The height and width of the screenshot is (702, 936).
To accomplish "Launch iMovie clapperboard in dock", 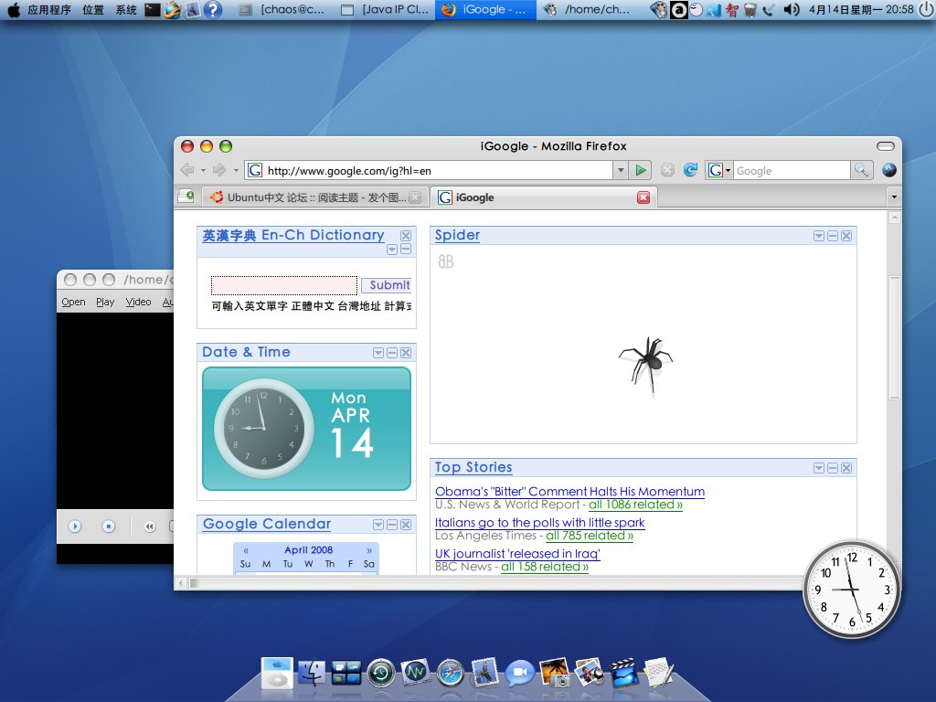I will point(623,672).
